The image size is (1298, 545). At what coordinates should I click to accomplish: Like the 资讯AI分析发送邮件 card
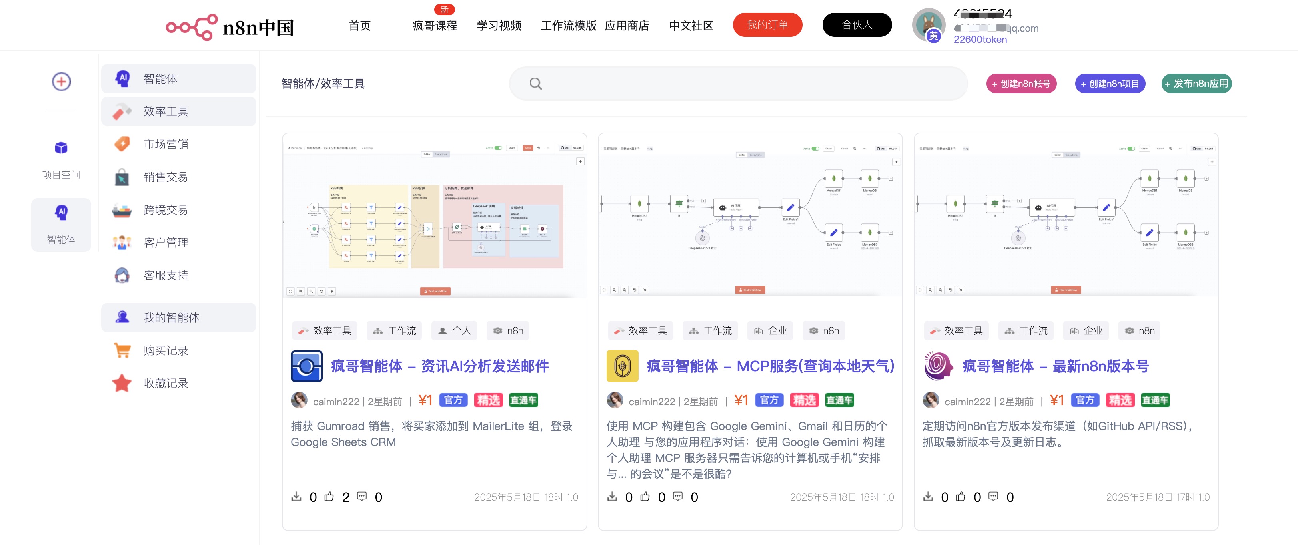(329, 497)
